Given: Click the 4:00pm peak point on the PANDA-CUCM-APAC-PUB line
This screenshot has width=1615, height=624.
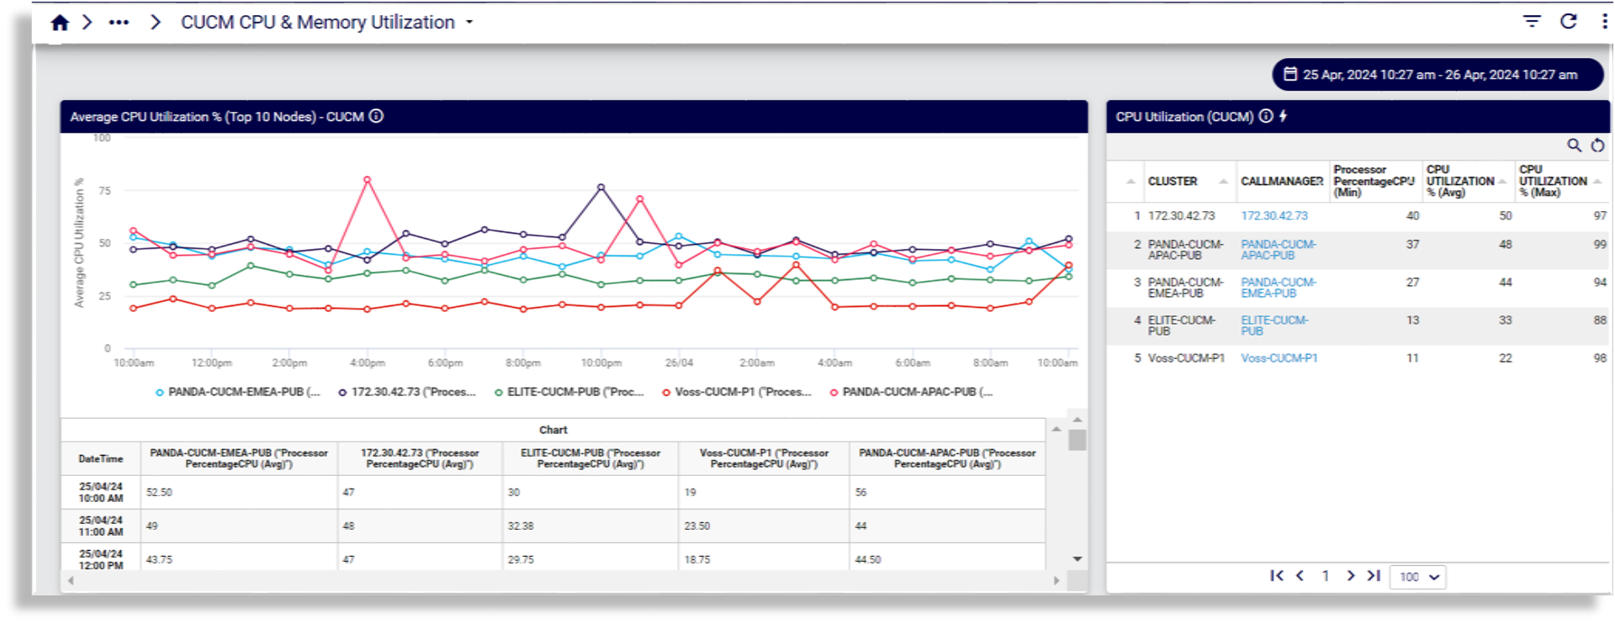Looking at the screenshot, I should pos(367,180).
